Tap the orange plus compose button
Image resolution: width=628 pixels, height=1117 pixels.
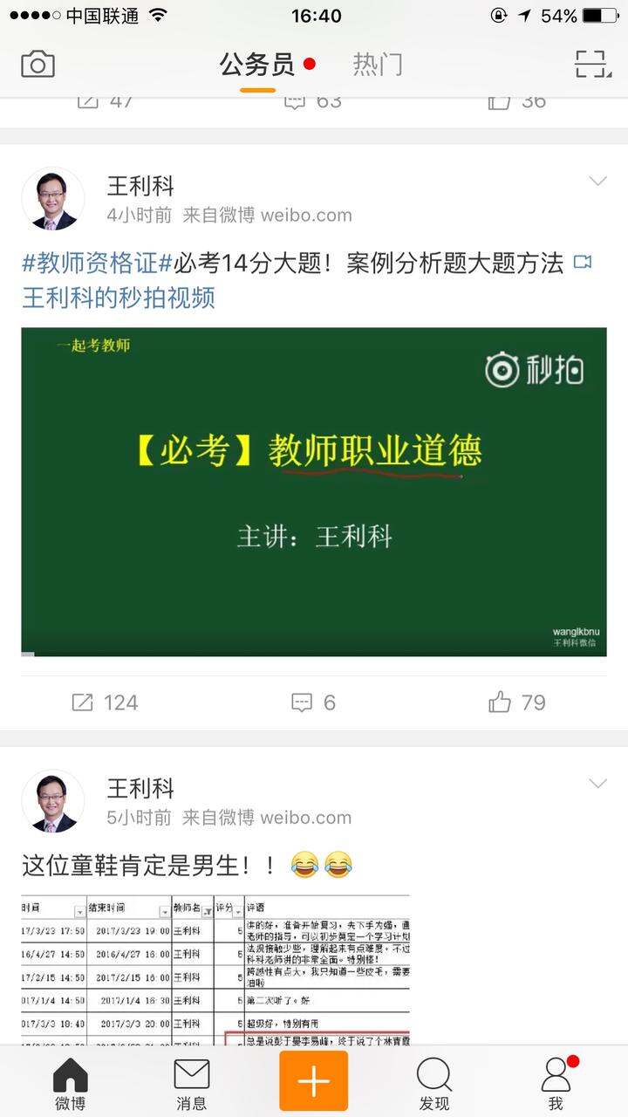[313, 1081]
